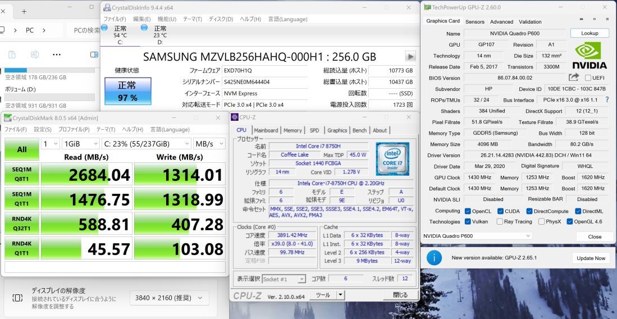Click the NVIDIA Quadro P600 name field
This screenshot has width=617, height=319.
point(516,34)
